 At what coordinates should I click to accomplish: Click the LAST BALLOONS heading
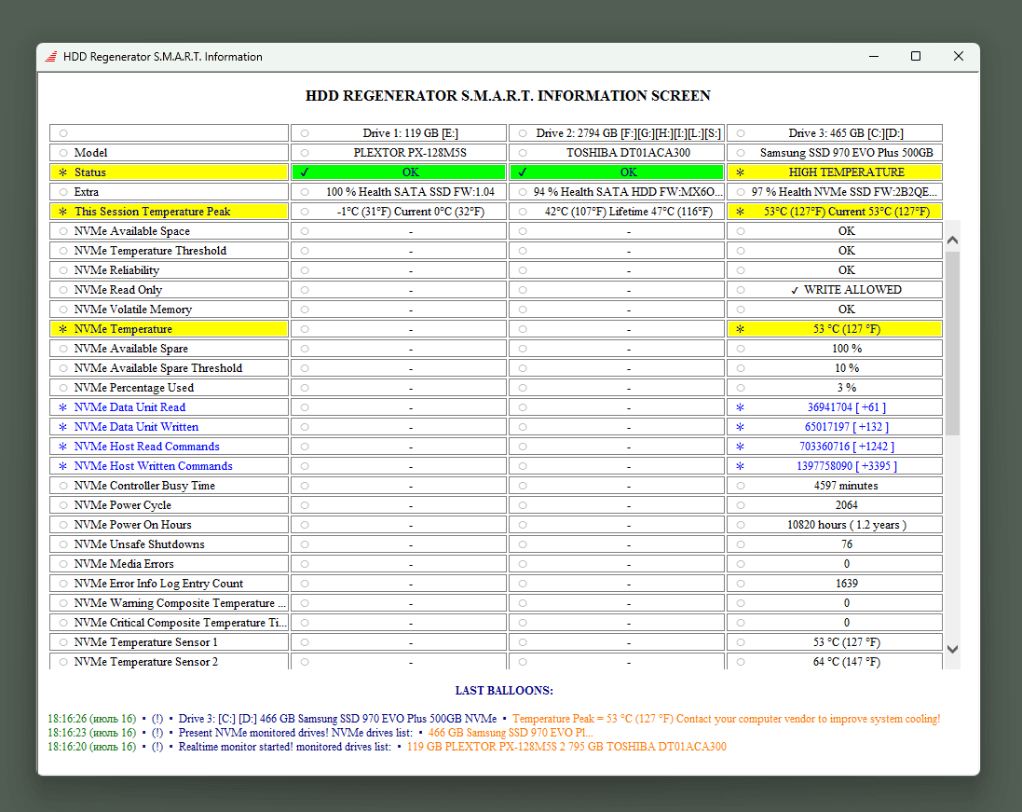tap(504, 690)
